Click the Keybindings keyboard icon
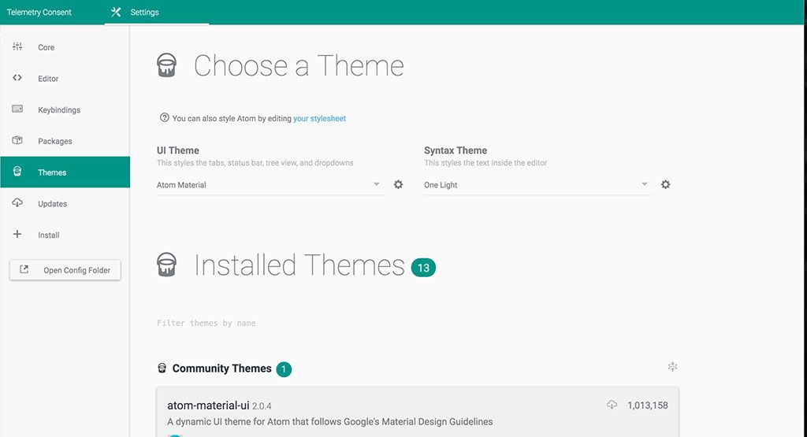The width and height of the screenshot is (807, 437). [x=17, y=109]
